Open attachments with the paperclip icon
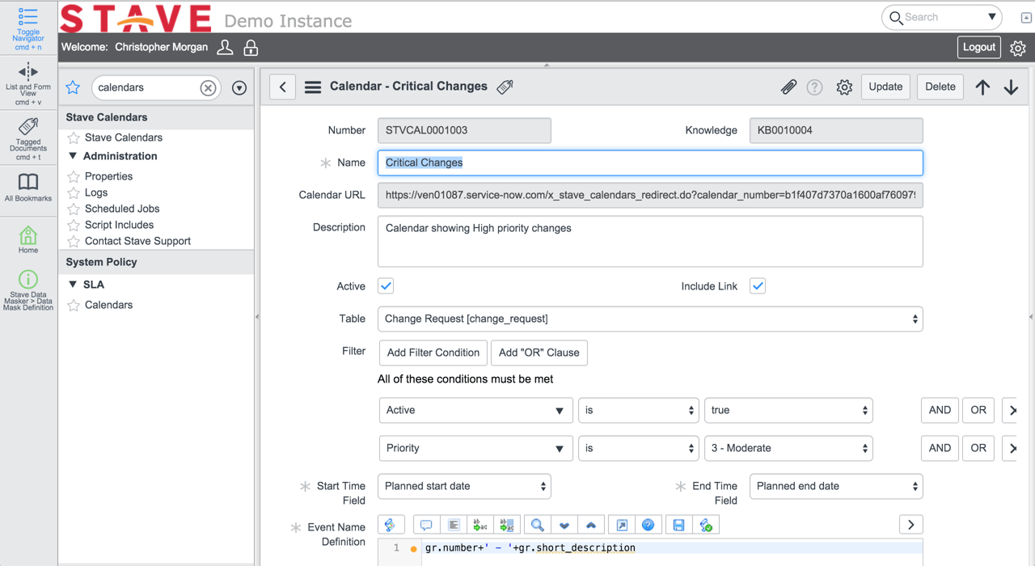This screenshot has height=566, width=1035. [x=788, y=87]
